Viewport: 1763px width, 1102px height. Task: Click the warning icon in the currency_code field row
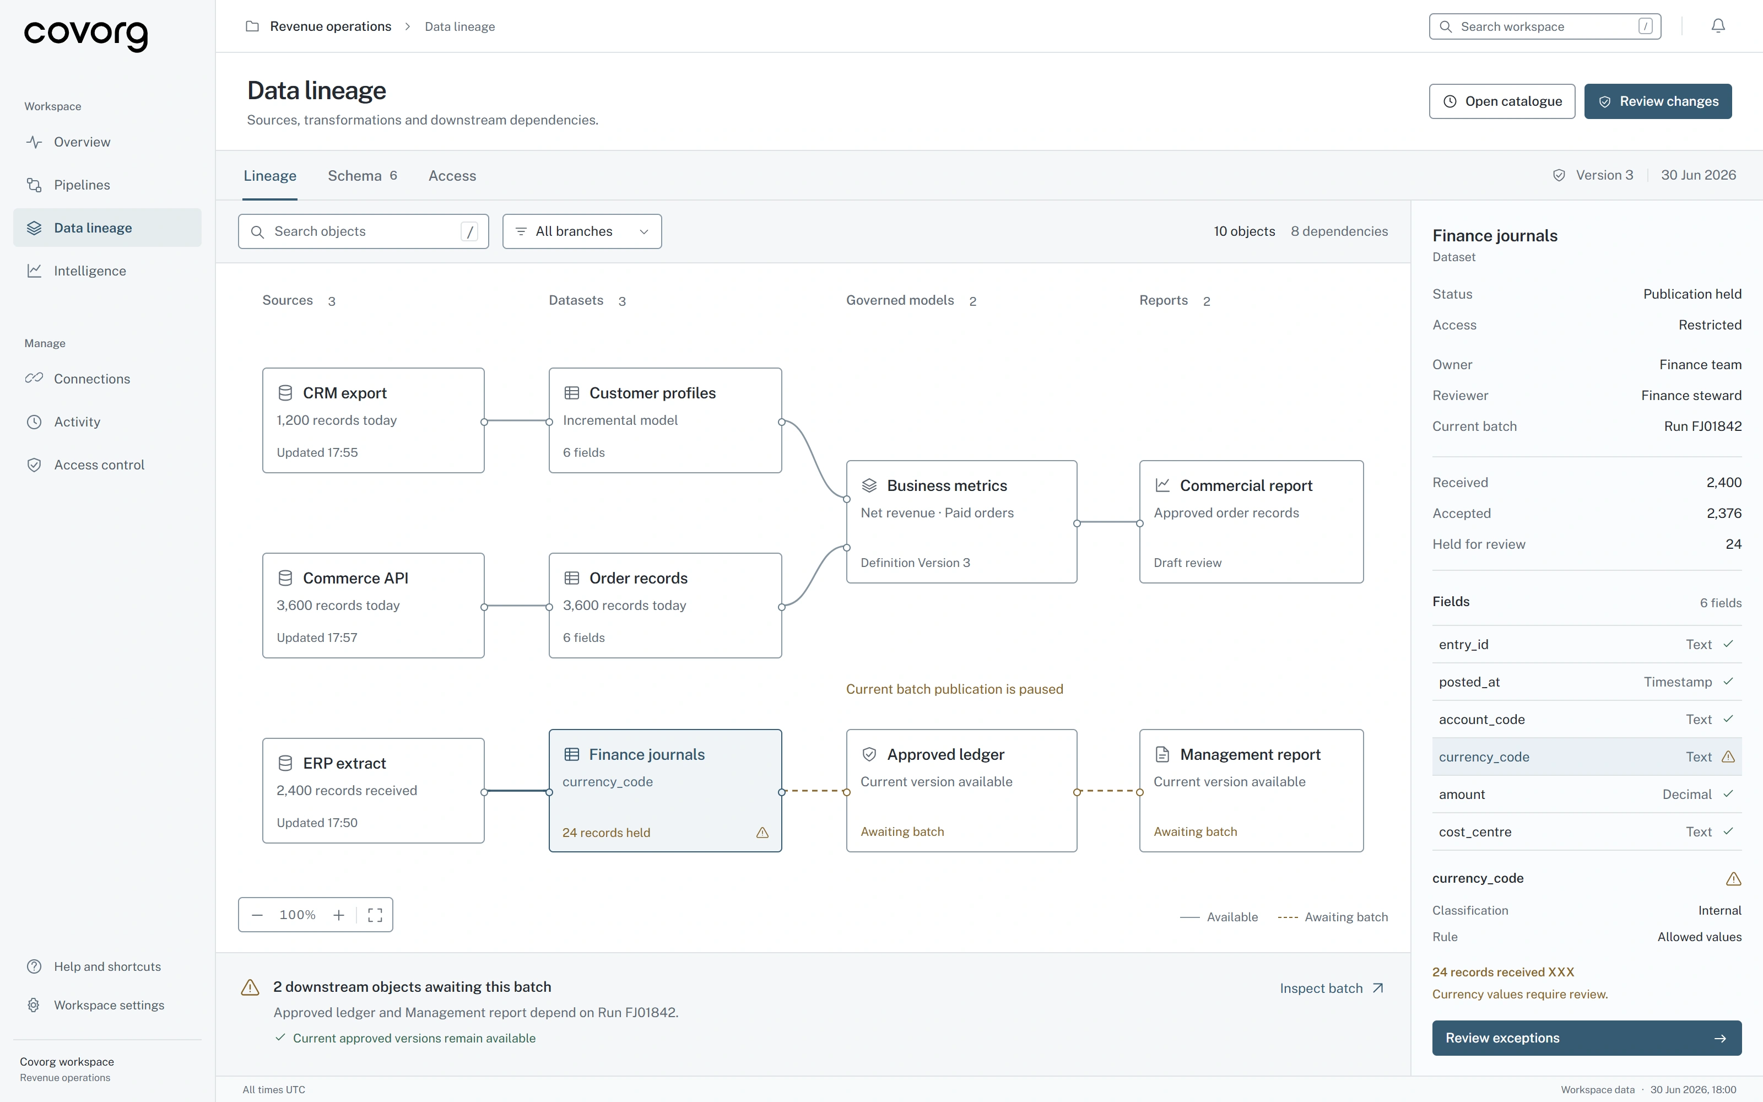pos(1728,757)
